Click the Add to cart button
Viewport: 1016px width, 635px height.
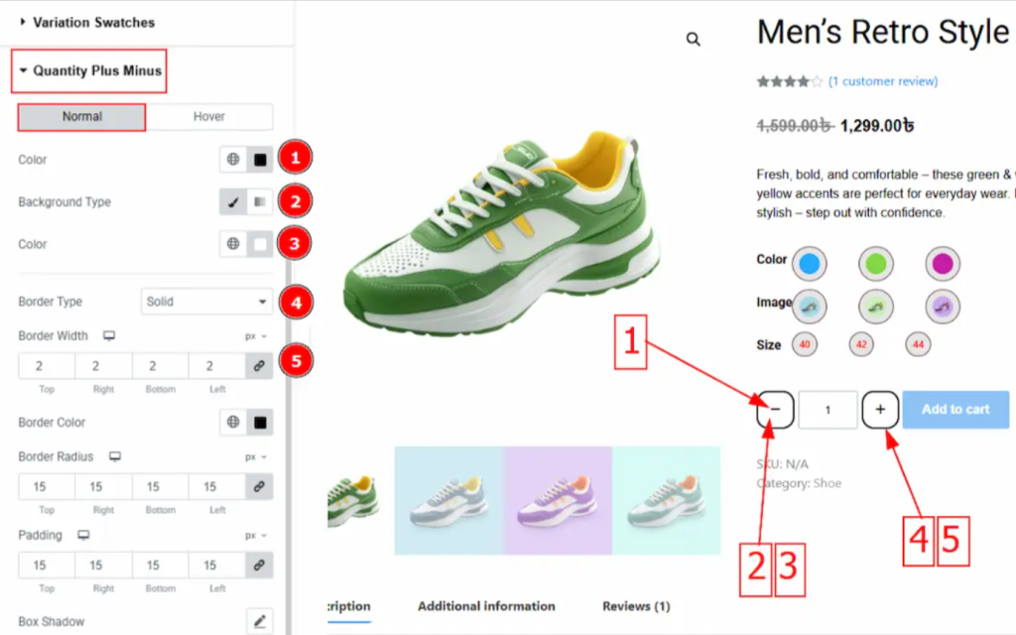pos(955,410)
